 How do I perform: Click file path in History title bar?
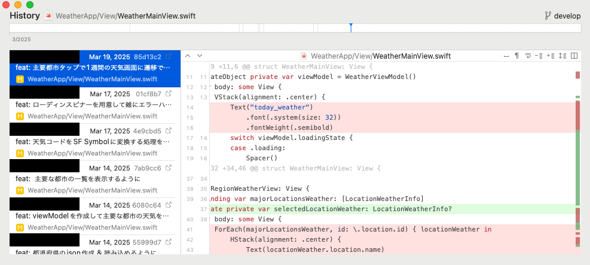pyautogui.click(x=126, y=16)
